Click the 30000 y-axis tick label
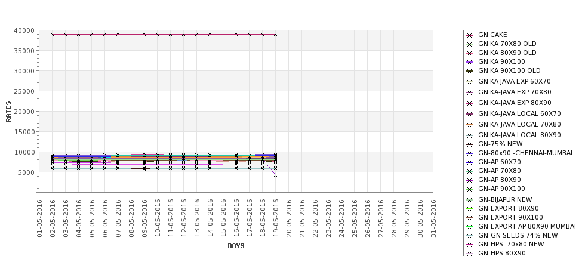 point(24,71)
